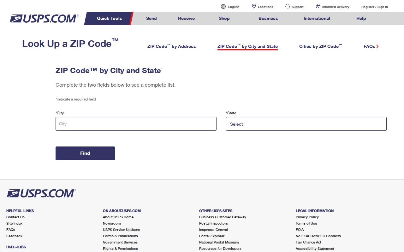Open the Shop menu

[x=224, y=18]
